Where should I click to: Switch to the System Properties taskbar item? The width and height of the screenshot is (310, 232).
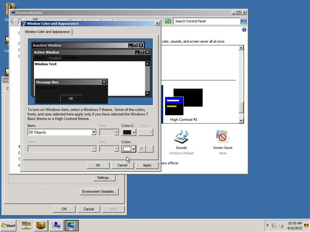(56, 225)
